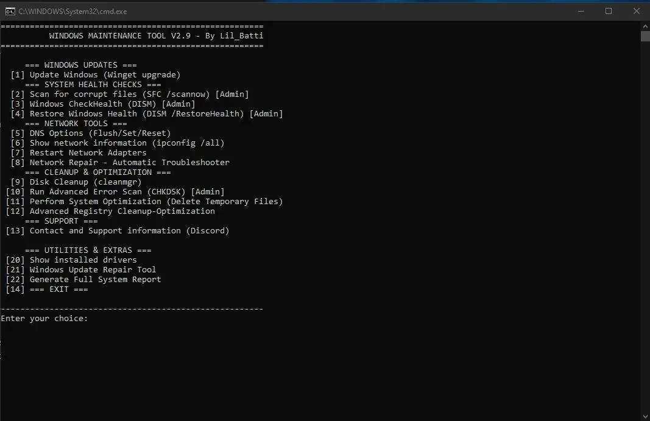Click the cmd.exe icon in title bar
Screen dimensions: 650x421
[10, 11]
